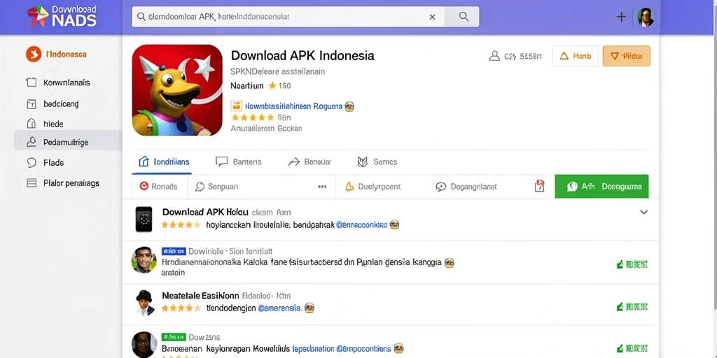Select Pedamuitrige sidebar item
This screenshot has height=358, width=717.
(x=68, y=142)
